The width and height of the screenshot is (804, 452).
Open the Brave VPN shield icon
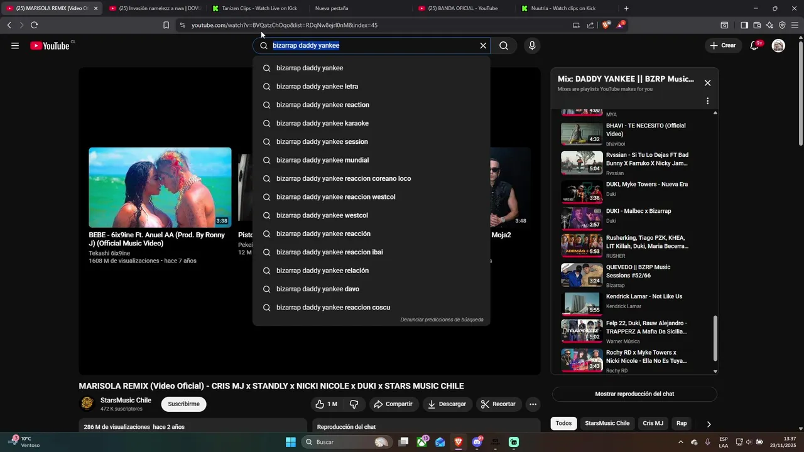(x=782, y=25)
